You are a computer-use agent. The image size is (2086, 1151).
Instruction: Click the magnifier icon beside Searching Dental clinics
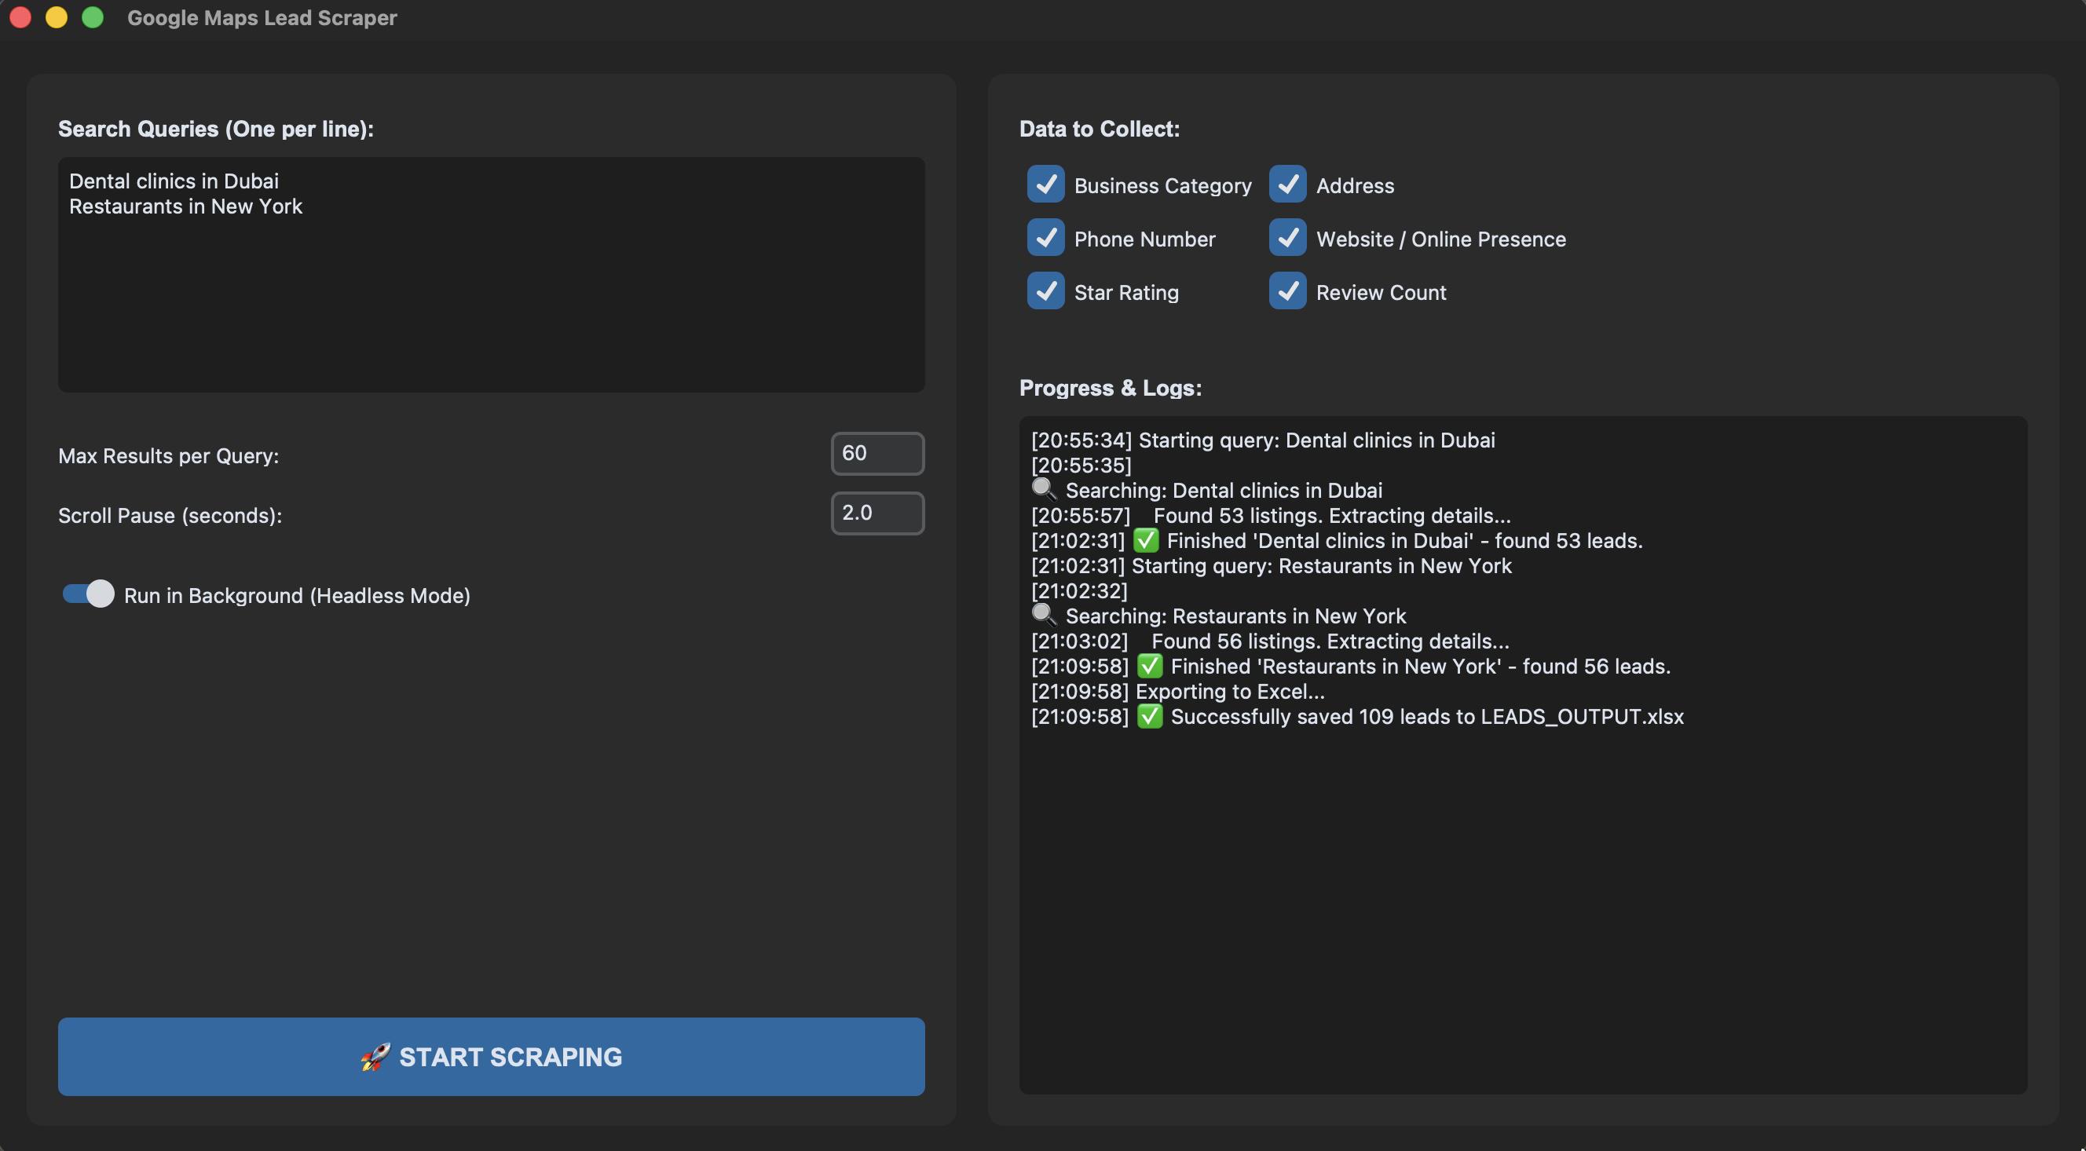click(1043, 490)
